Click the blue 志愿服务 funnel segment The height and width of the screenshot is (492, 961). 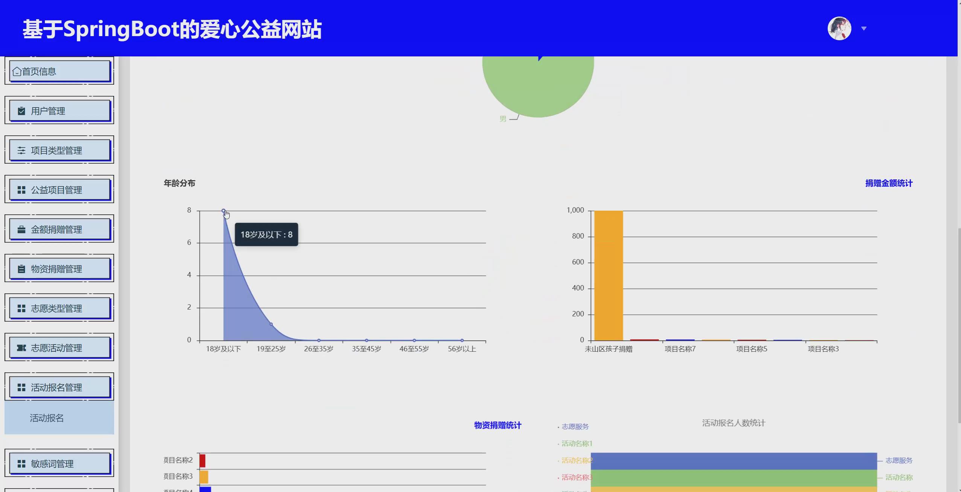(x=734, y=461)
